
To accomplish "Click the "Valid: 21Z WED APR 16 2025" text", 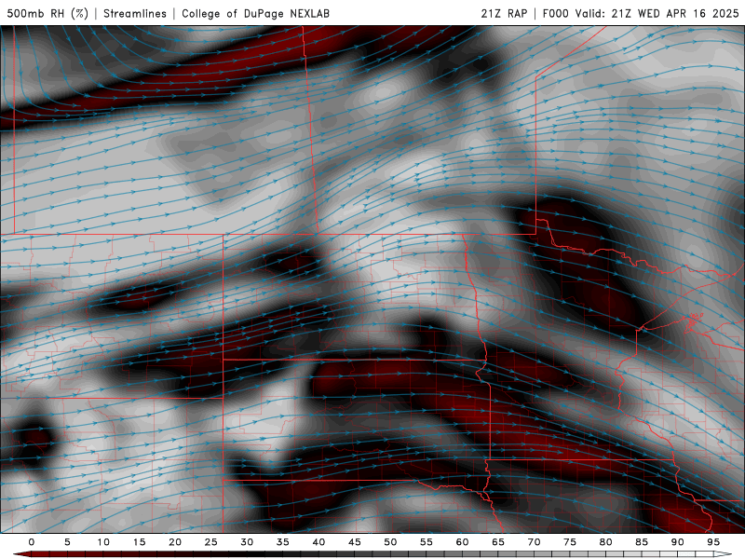I will tap(657, 13).
